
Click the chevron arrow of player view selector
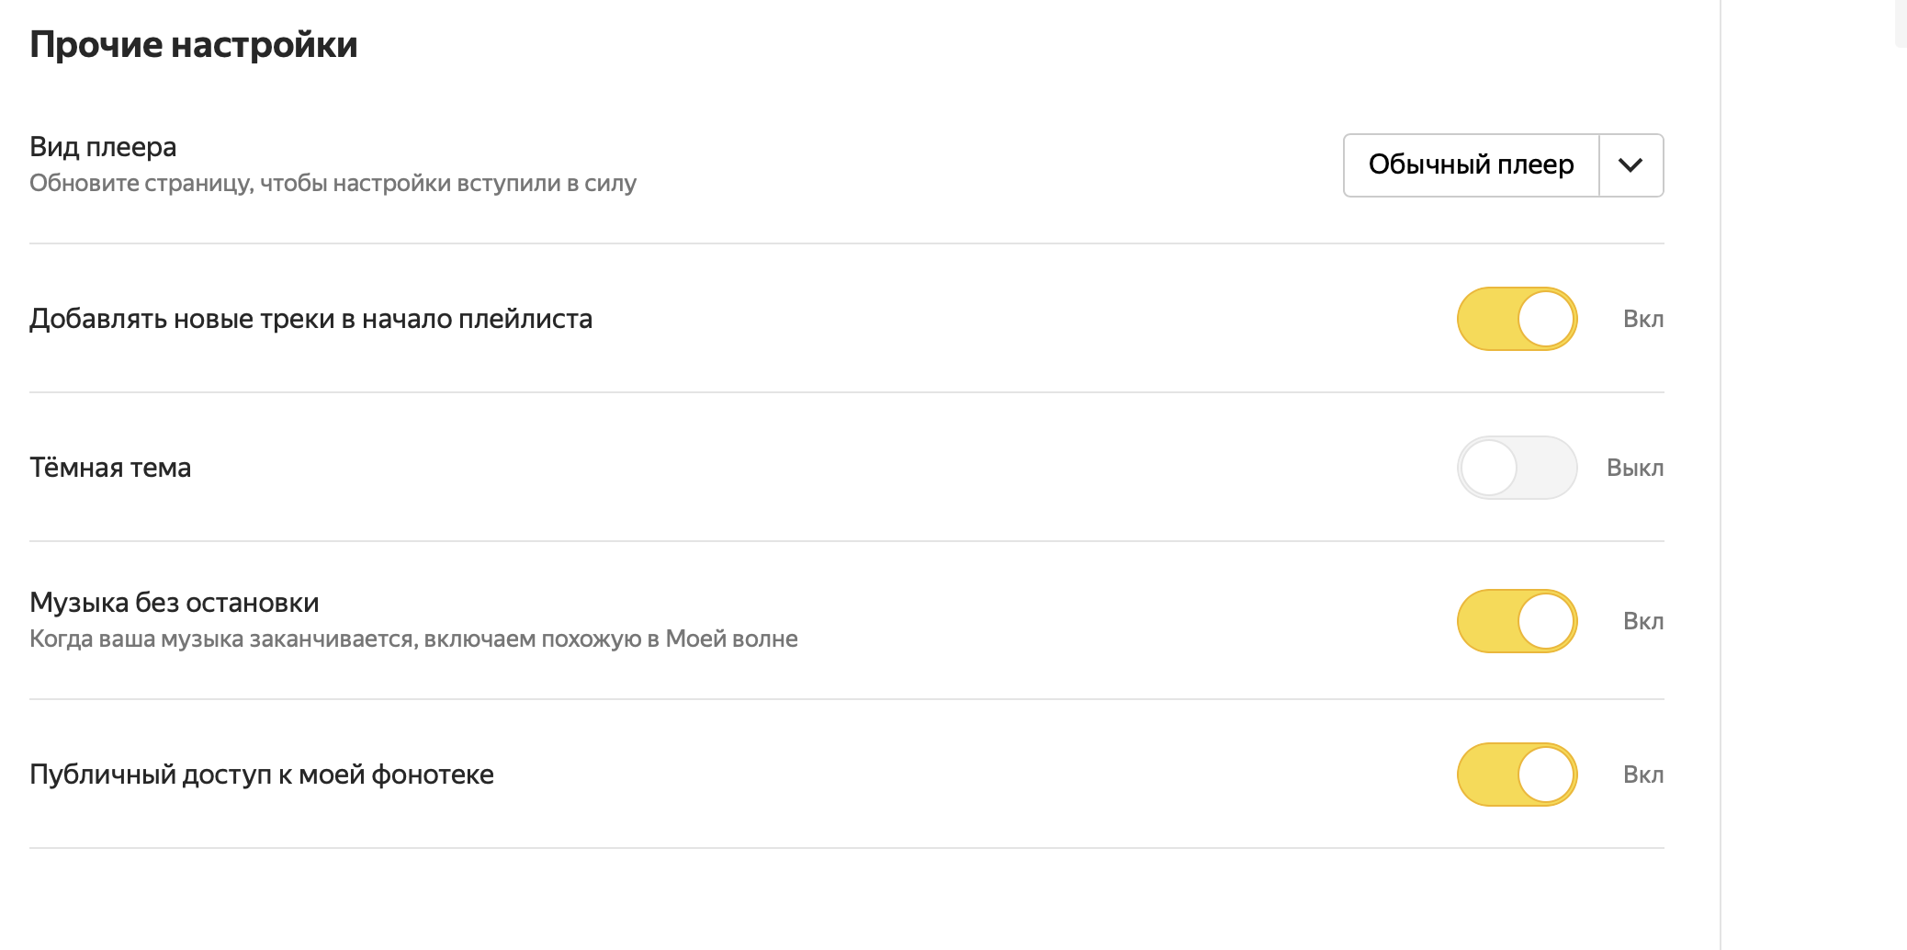coord(1631,165)
